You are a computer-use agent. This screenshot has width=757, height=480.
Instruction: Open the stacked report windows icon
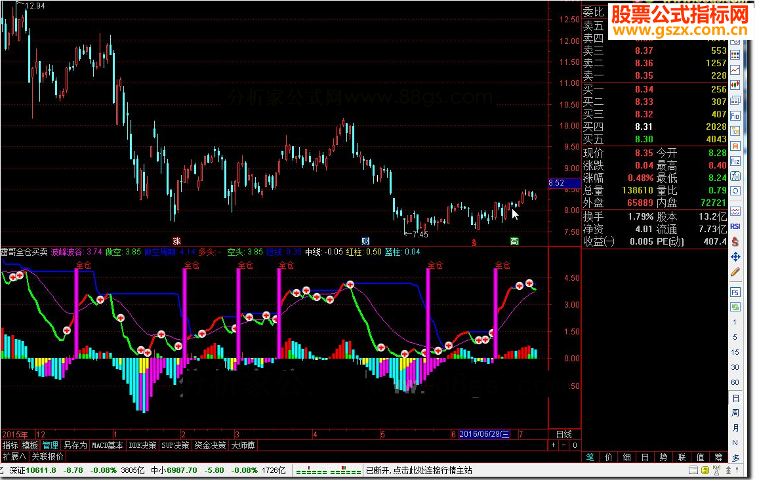[735, 100]
